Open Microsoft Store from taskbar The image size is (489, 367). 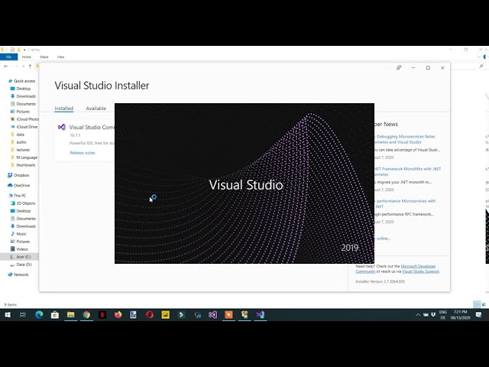[55, 315]
